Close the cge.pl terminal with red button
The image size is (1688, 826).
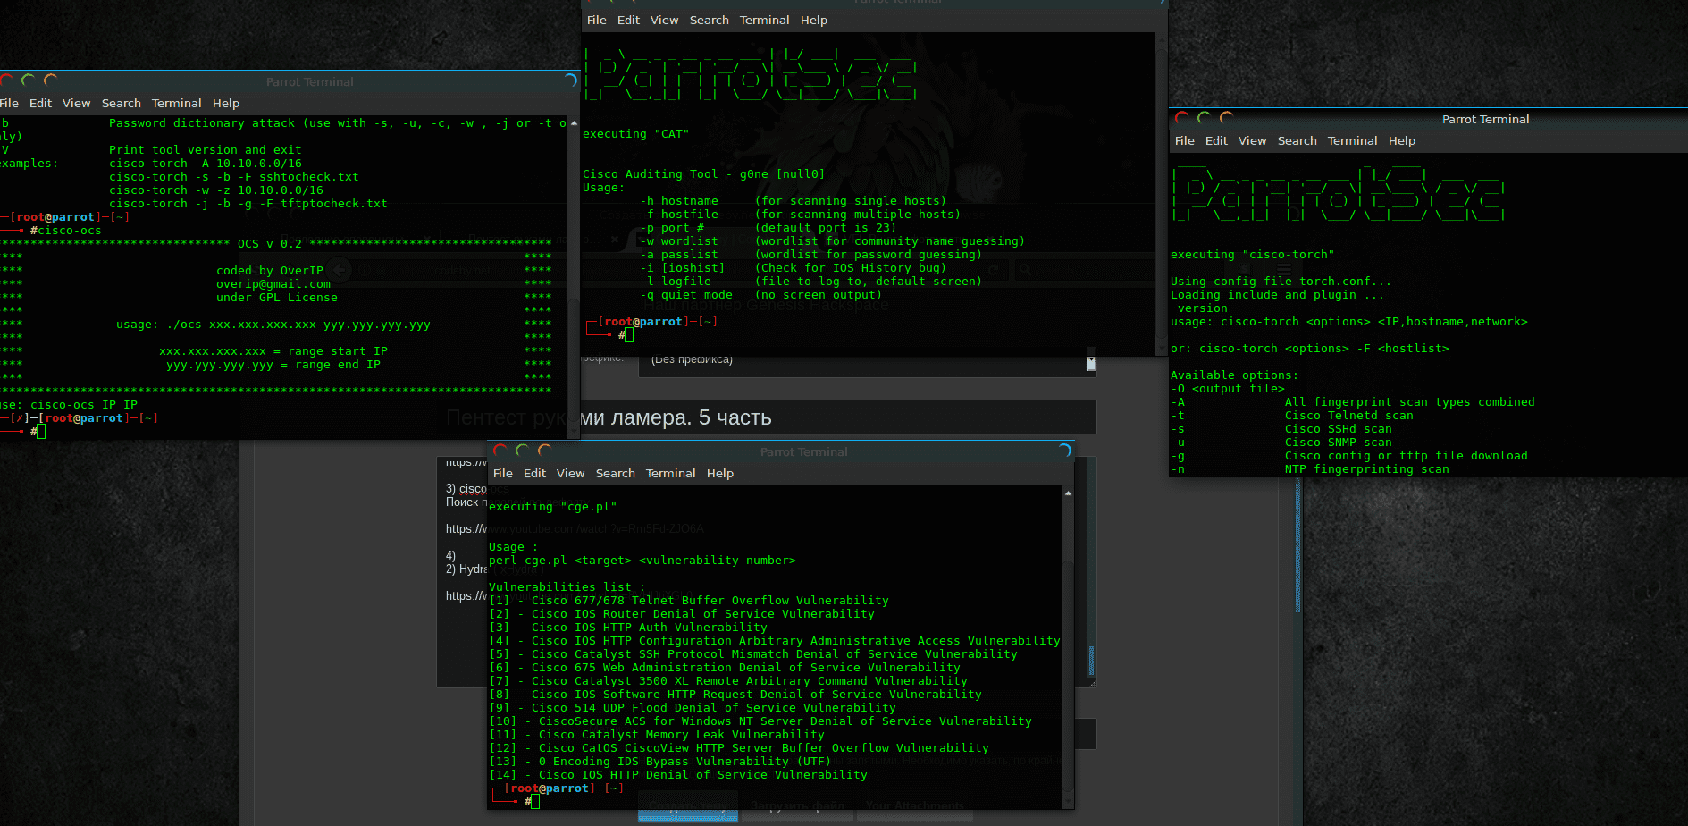point(500,451)
